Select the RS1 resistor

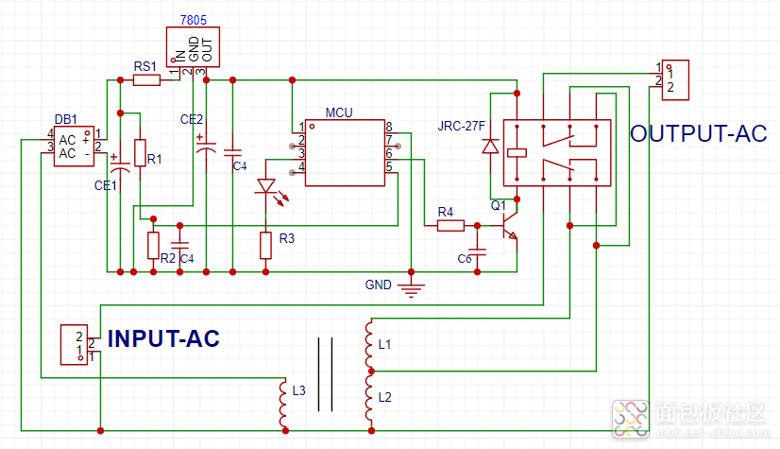[x=146, y=80]
